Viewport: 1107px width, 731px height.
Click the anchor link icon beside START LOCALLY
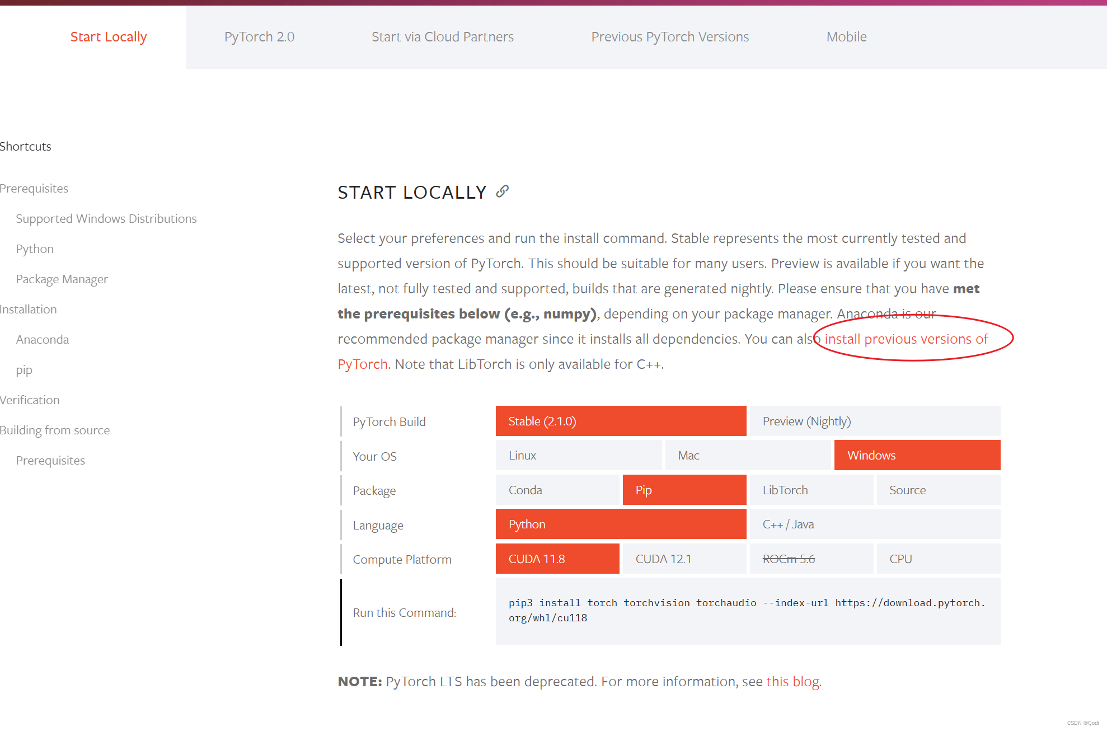click(502, 191)
